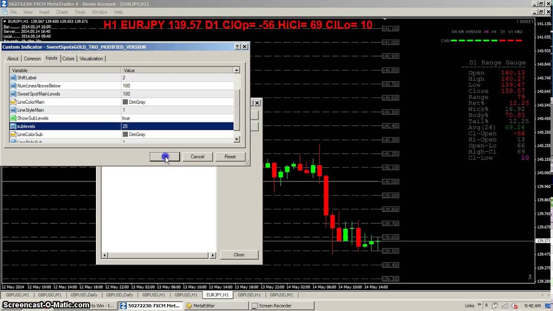The width and height of the screenshot is (553, 311).
Task: Select the LineColorMain variable name
Action: pos(31,102)
